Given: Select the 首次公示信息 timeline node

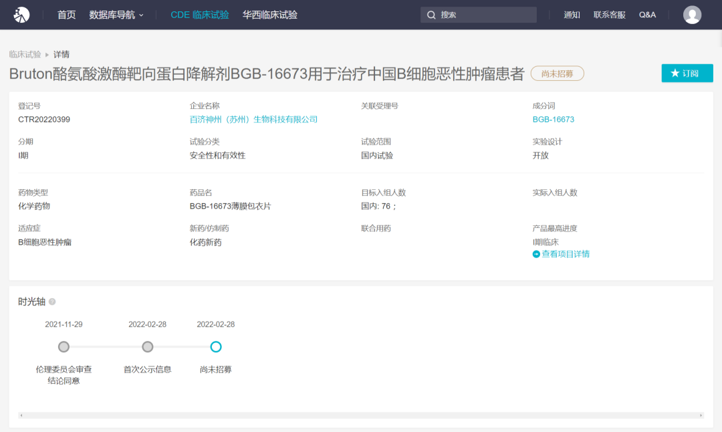Looking at the screenshot, I should pyautogui.click(x=147, y=347).
